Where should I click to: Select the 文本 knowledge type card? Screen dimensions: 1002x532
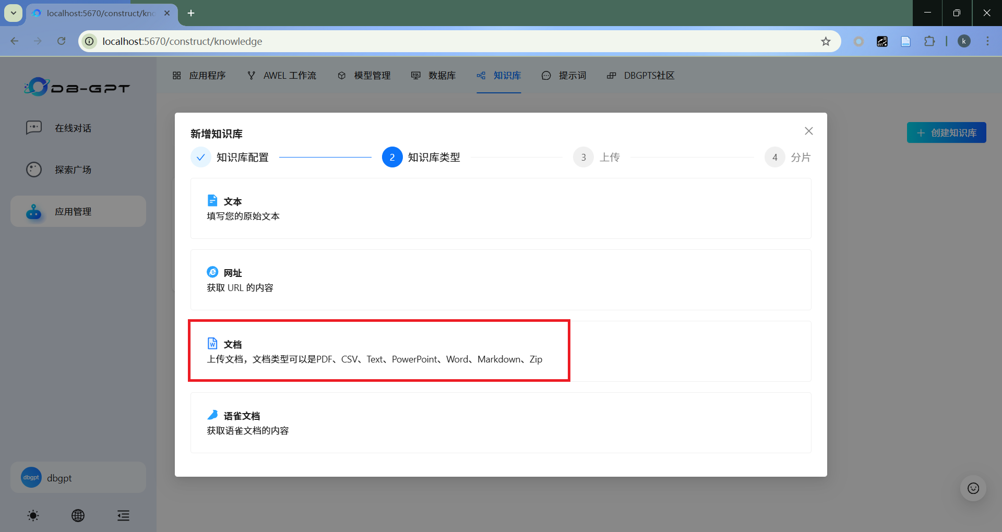pyautogui.click(x=500, y=209)
